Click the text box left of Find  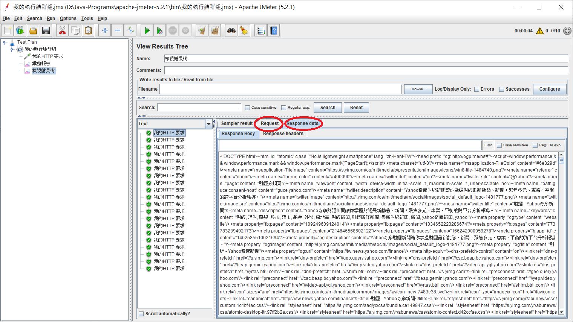(x=350, y=145)
